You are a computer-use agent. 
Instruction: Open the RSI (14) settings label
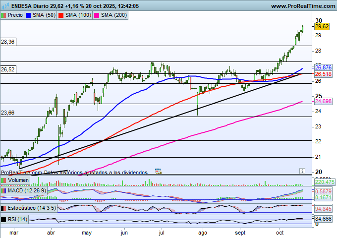click(18, 219)
